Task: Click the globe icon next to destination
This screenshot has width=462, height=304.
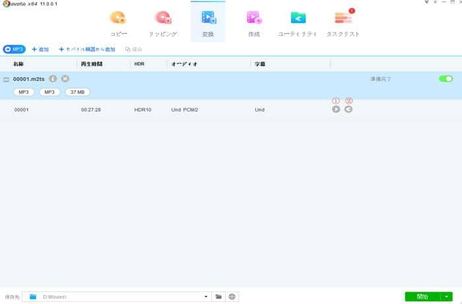Action: pos(232,297)
